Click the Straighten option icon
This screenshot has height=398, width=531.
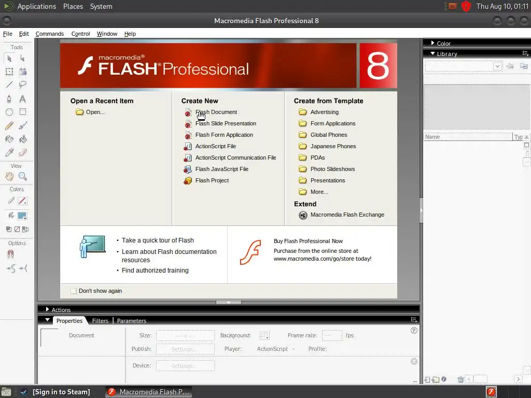tap(23, 269)
